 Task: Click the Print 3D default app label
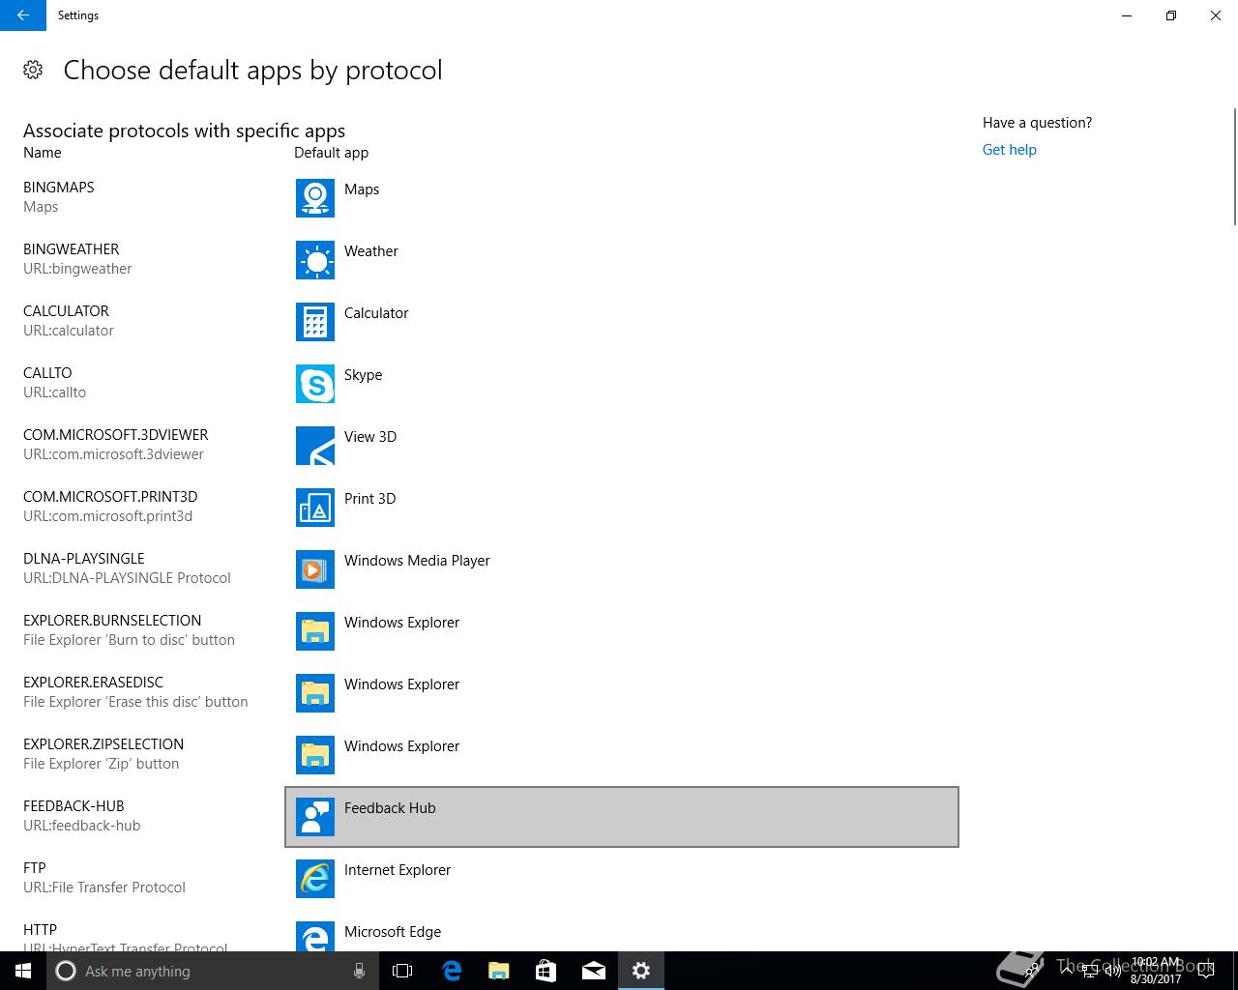click(369, 499)
